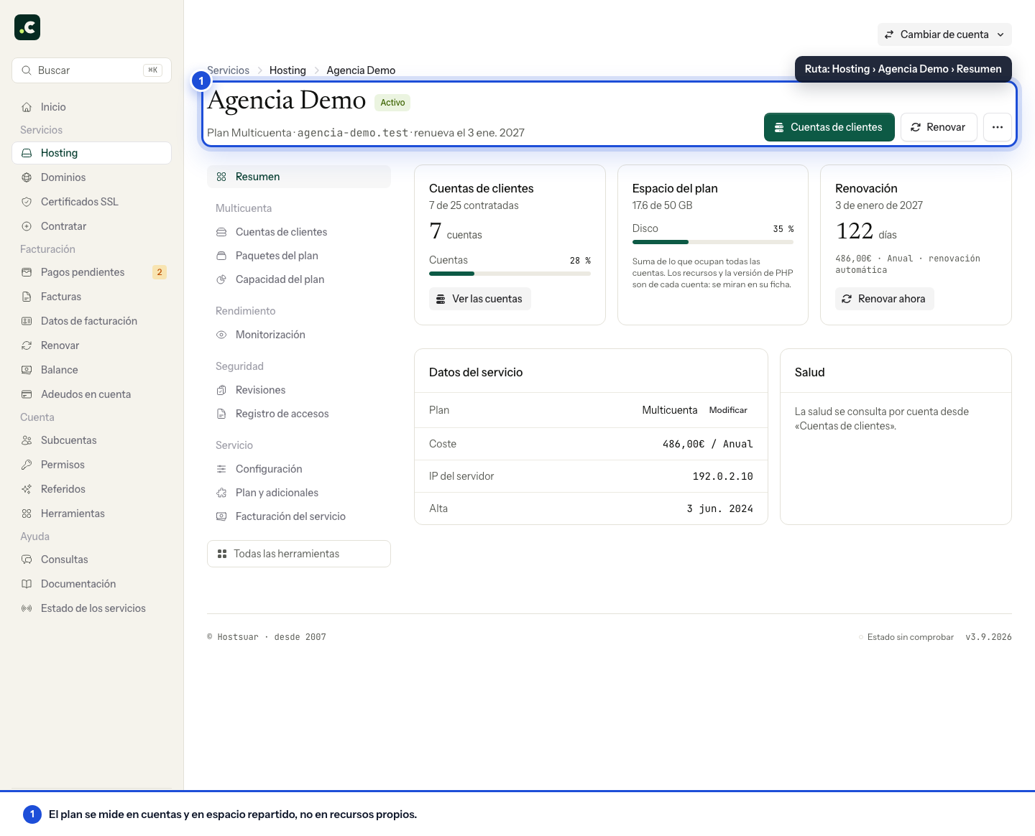Click the Monitorización eye icon
Viewport: 1035px width, 836px height.
pos(221,335)
